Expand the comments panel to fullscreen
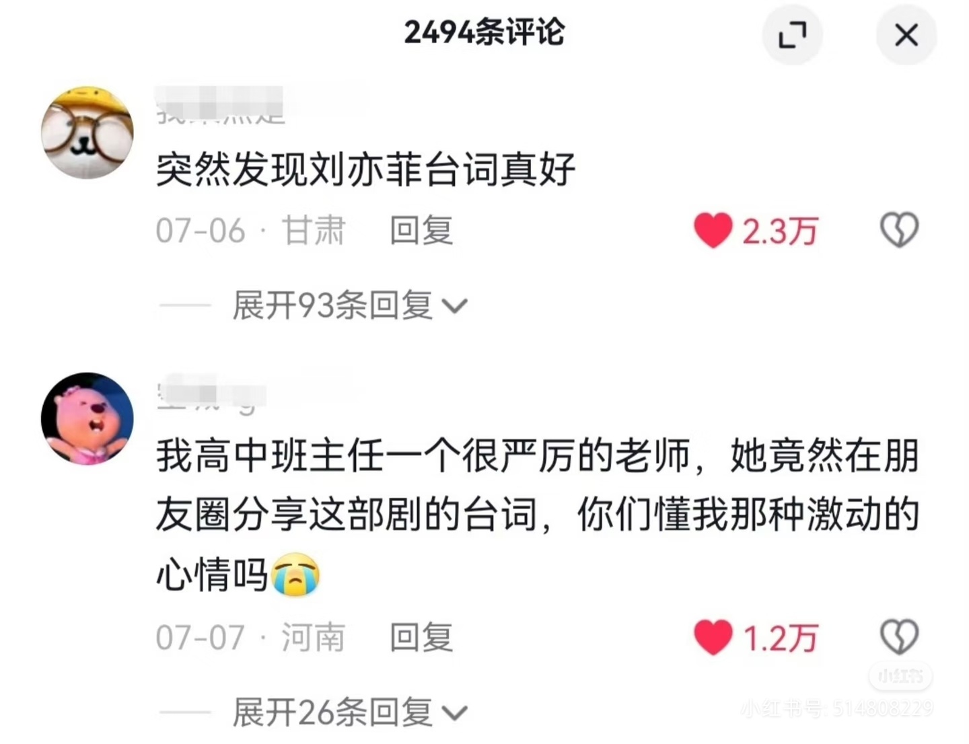The image size is (969, 744). pyautogui.click(x=792, y=34)
